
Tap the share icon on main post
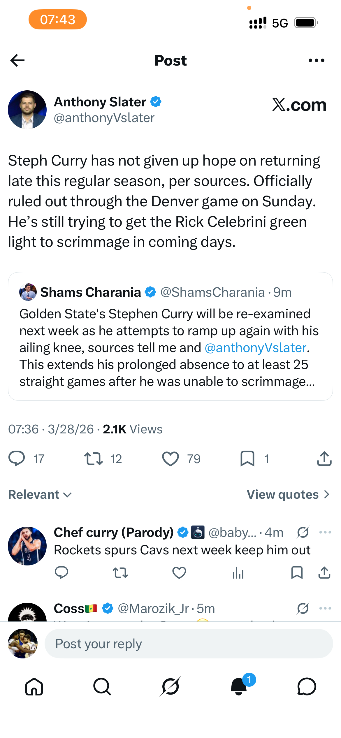point(324,459)
